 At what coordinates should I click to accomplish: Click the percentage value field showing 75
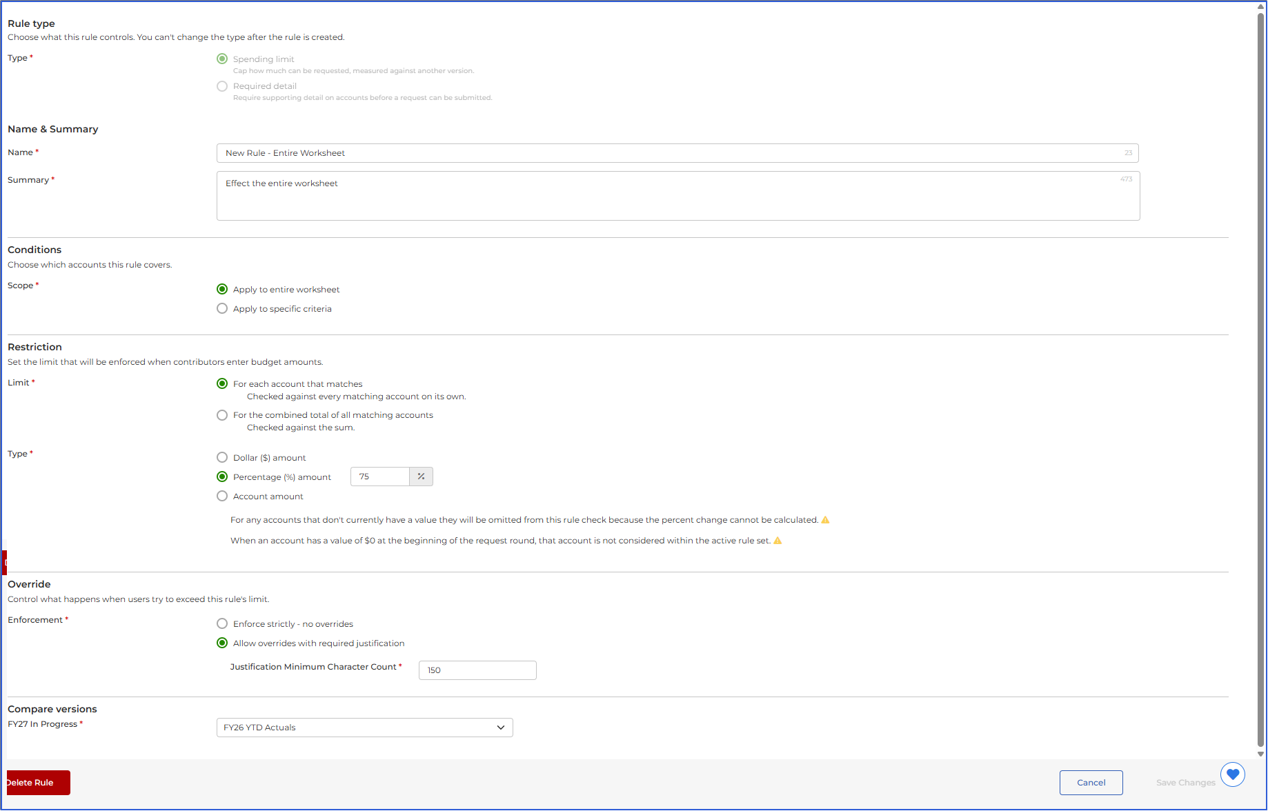[380, 477]
